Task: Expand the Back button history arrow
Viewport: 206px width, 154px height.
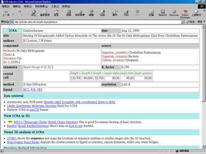Action: pos(13,14)
